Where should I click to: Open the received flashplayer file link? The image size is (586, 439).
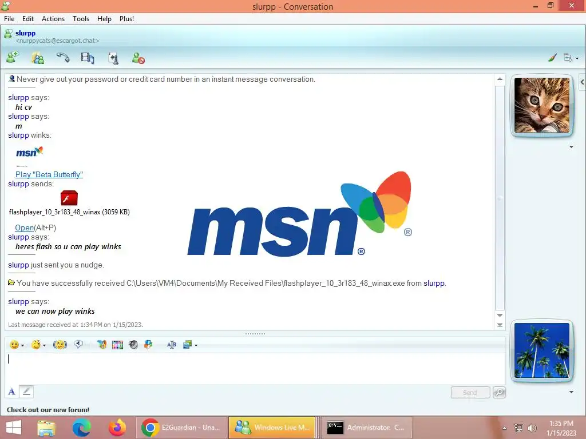pyautogui.click(x=24, y=228)
